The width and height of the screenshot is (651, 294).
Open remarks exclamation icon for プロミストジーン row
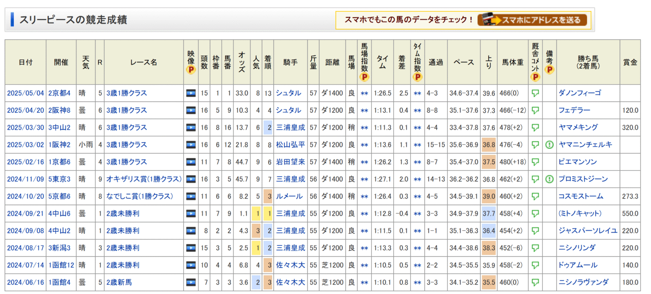[x=549, y=179]
